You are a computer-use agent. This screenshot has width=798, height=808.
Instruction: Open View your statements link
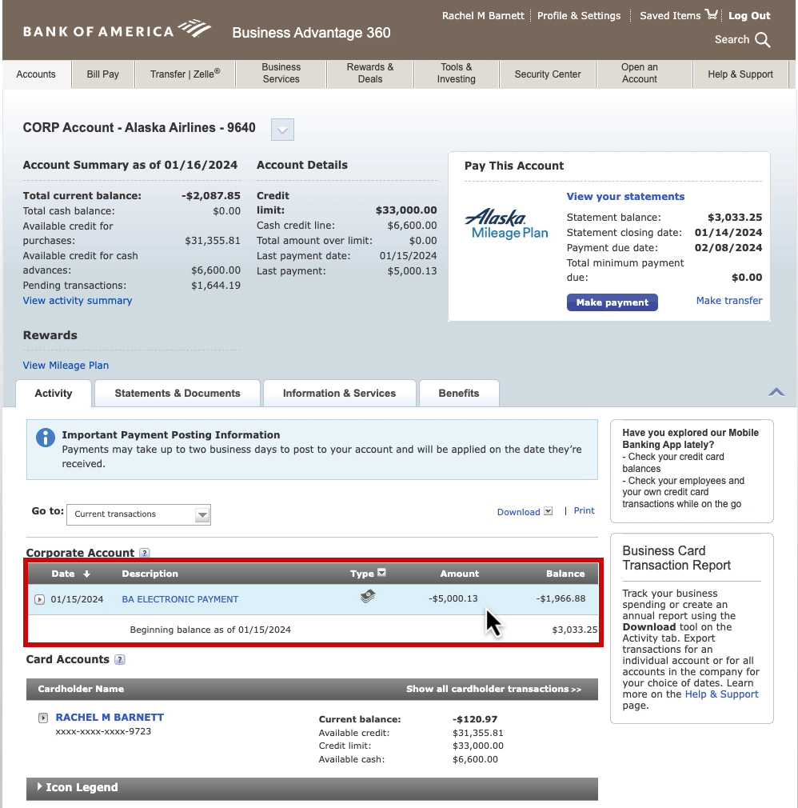(x=625, y=196)
